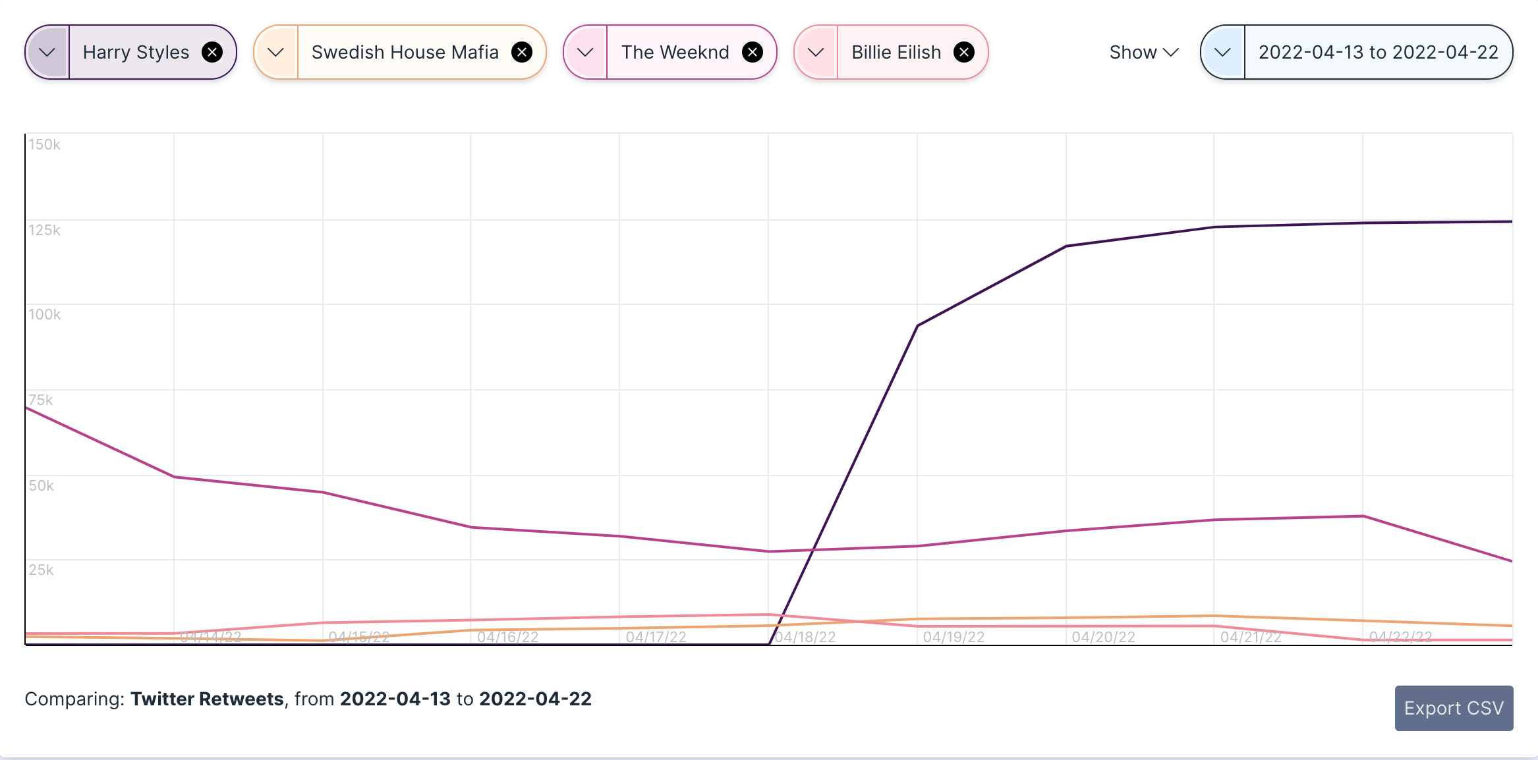The height and width of the screenshot is (760, 1538).
Task: Select the Swedish House Mafia label
Action: pyautogui.click(x=405, y=52)
